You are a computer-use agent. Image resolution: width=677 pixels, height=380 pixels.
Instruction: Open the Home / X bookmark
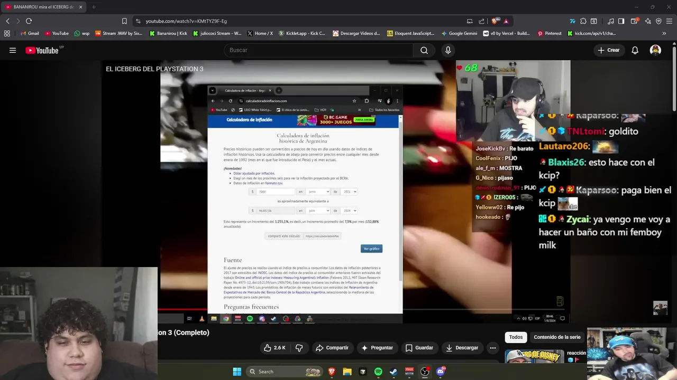pos(260,33)
